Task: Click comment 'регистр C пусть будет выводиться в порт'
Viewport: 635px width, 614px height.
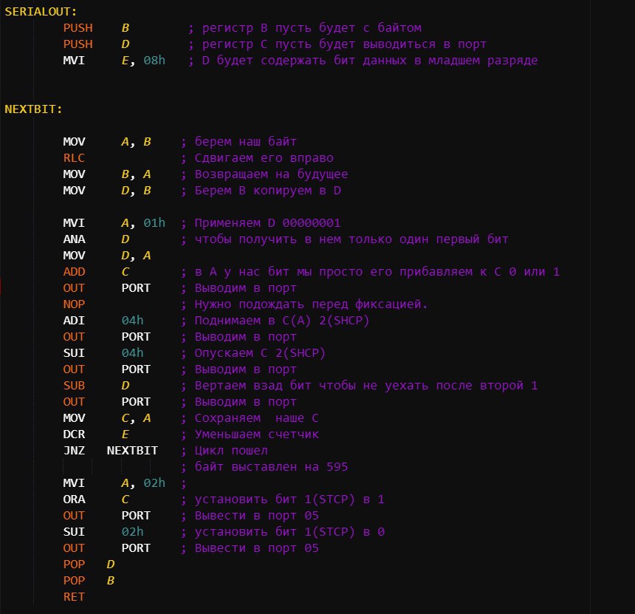Action: pos(344,44)
